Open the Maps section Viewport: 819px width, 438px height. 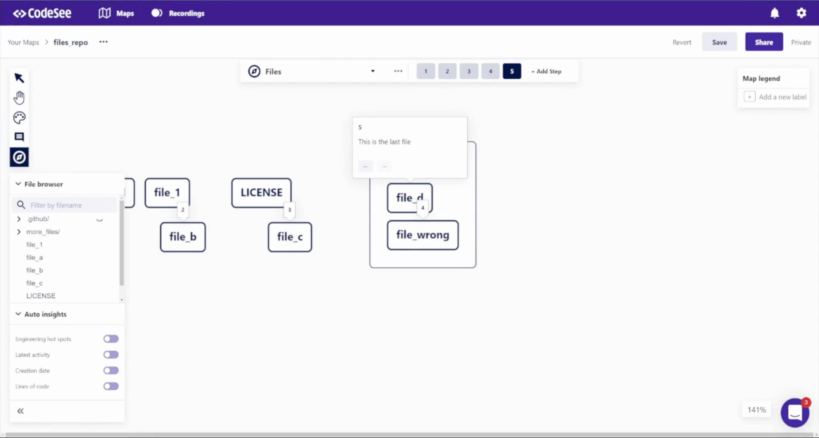click(x=116, y=13)
